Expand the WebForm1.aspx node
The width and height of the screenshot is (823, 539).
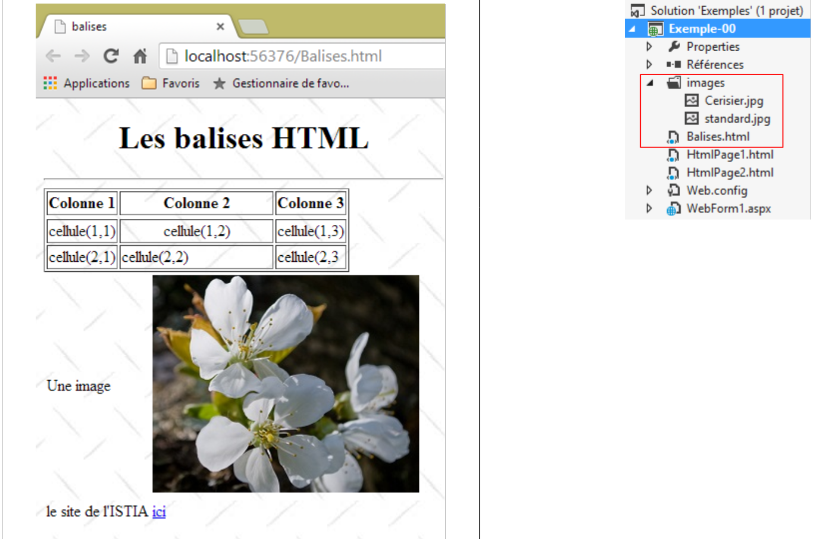tap(649, 208)
